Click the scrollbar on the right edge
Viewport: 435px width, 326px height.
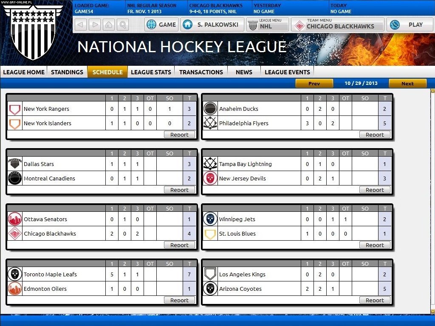pyautogui.click(x=432, y=170)
